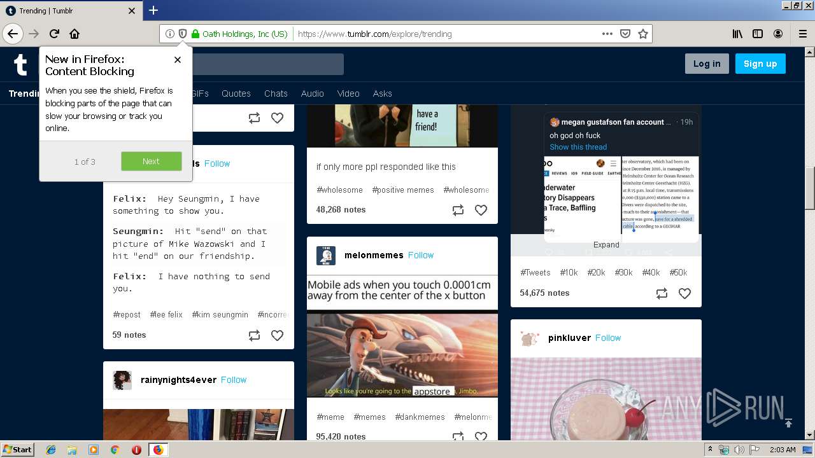Open Chrome from the taskbar

[x=115, y=450]
